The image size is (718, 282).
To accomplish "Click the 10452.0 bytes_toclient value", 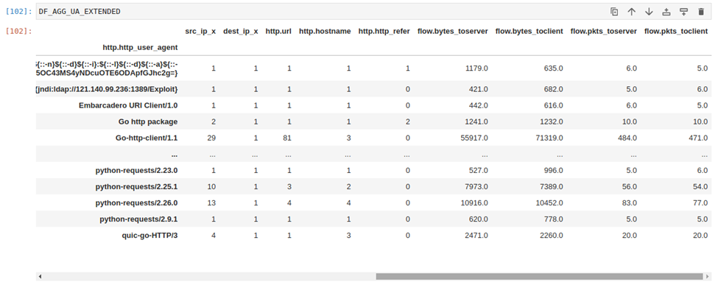I will (549, 202).
